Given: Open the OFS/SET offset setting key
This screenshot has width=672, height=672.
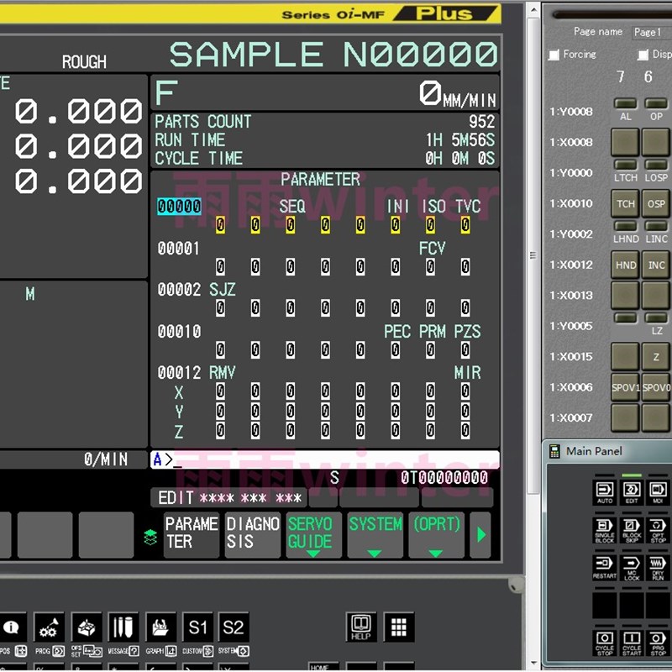Looking at the screenshot, I should click(87, 627).
